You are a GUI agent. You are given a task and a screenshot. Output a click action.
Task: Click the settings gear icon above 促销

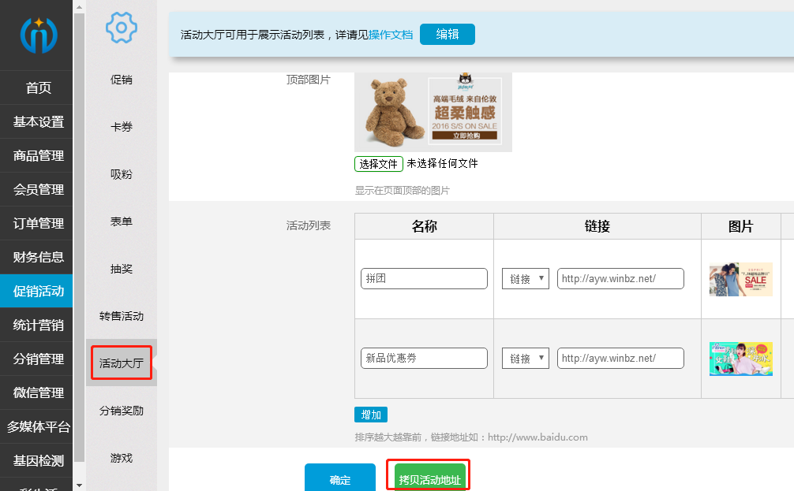pyautogui.click(x=121, y=28)
